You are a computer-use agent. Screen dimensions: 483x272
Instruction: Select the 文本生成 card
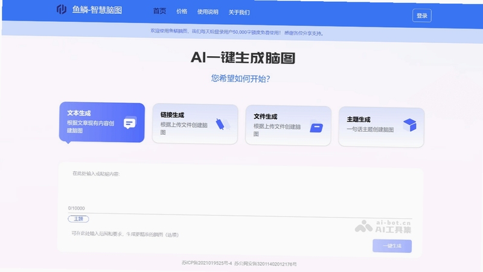(101, 122)
